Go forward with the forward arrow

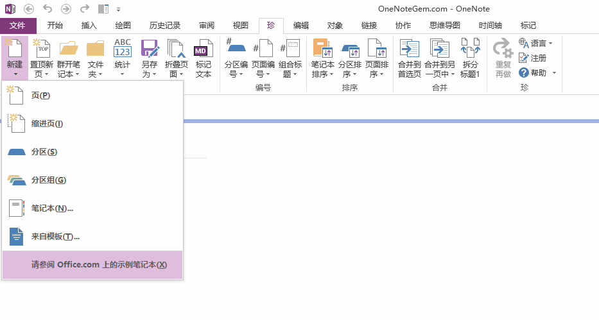(x=66, y=8)
